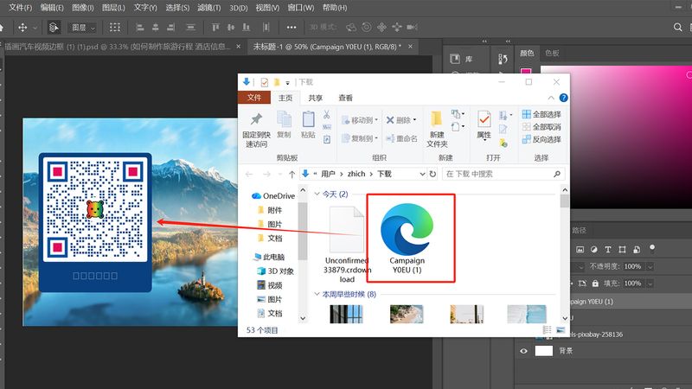Viewport: 692px width, 389px height.
Task: Align right edges in Photoshop options bar
Action: pos(170,28)
